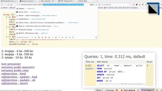The image size is (162, 91).
Task: Close the Tracy debug bar
Action: [161, 90]
